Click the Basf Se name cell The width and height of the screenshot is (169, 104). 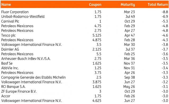pyautogui.click(x=7, y=63)
